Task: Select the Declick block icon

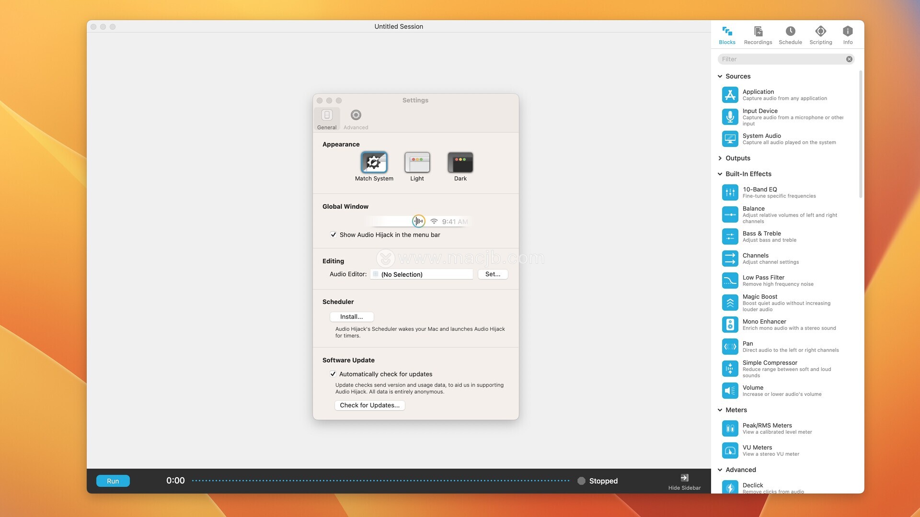Action: point(730,487)
